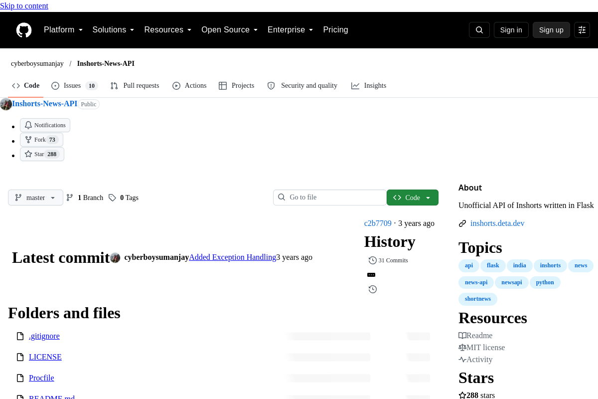Expand the Enterprise menu
Image resolution: width=598 pixels, height=399 pixels.
(291, 30)
